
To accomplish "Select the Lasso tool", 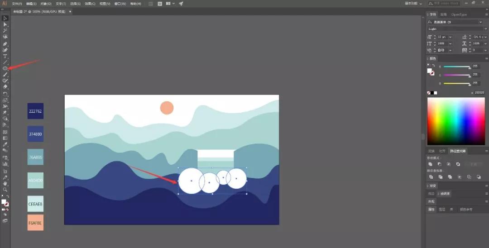I will pos(5,37).
